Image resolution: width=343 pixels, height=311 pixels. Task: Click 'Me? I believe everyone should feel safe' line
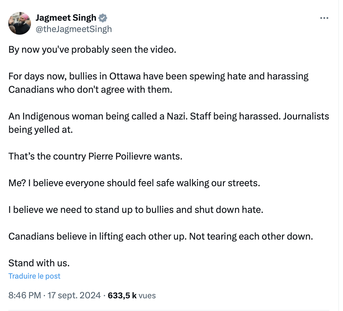tap(134, 183)
